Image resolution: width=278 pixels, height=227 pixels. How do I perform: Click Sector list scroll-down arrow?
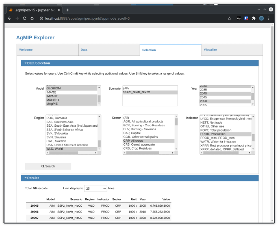(x=176, y=149)
